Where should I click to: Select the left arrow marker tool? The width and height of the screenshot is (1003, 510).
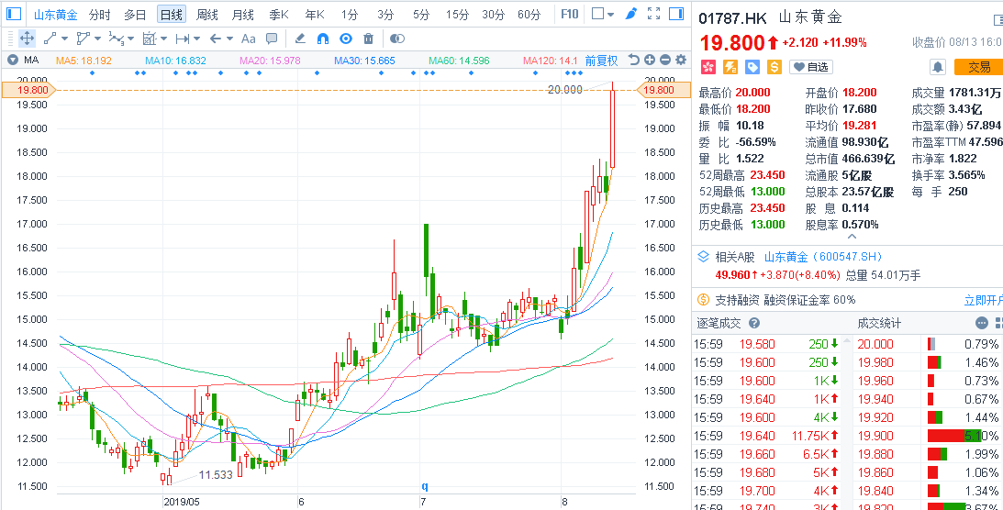pyautogui.click(x=215, y=39)
